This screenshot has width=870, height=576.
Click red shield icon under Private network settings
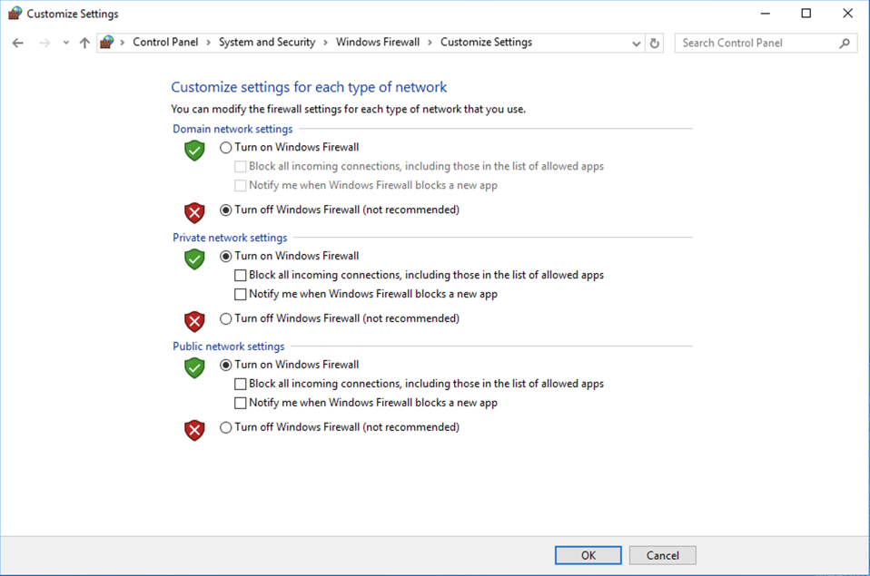[194, 320]
